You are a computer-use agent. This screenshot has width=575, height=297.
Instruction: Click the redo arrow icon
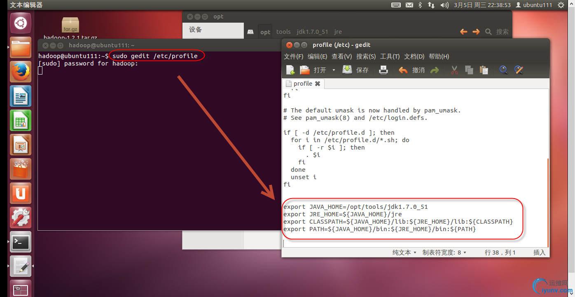pos(435,70)
